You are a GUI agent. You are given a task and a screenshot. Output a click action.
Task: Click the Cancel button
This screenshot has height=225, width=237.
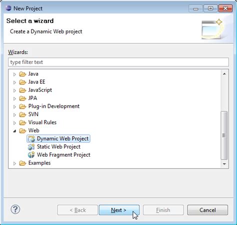click(x=207, y=210)
